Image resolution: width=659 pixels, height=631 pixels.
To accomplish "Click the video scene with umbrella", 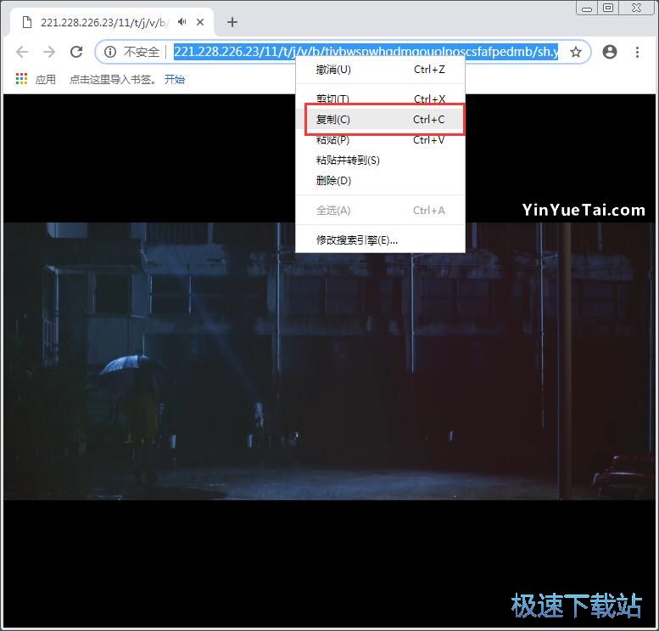I will 329,361.
